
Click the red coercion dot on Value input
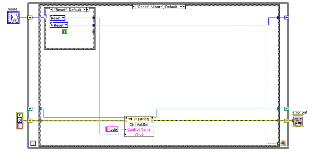[125, 134]
